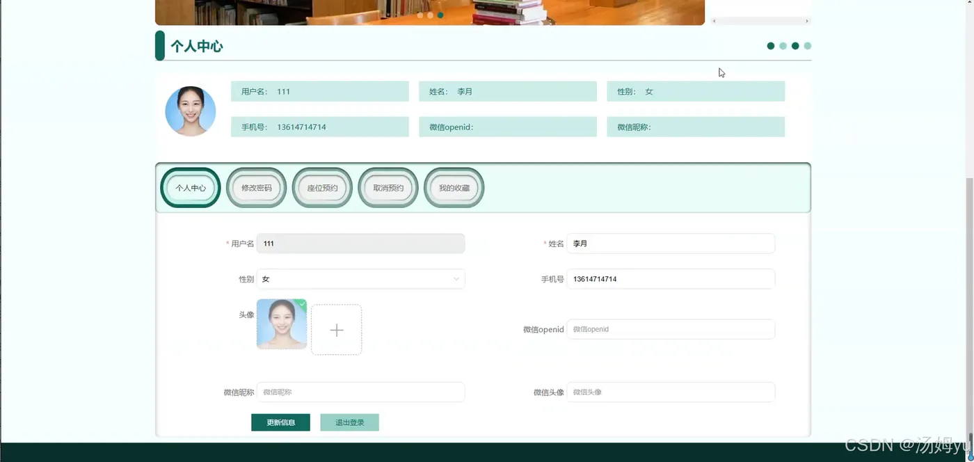Click the plus icon to upload an avatar
The height and width of the screenshot is (462, 974).
coord(336,330)
